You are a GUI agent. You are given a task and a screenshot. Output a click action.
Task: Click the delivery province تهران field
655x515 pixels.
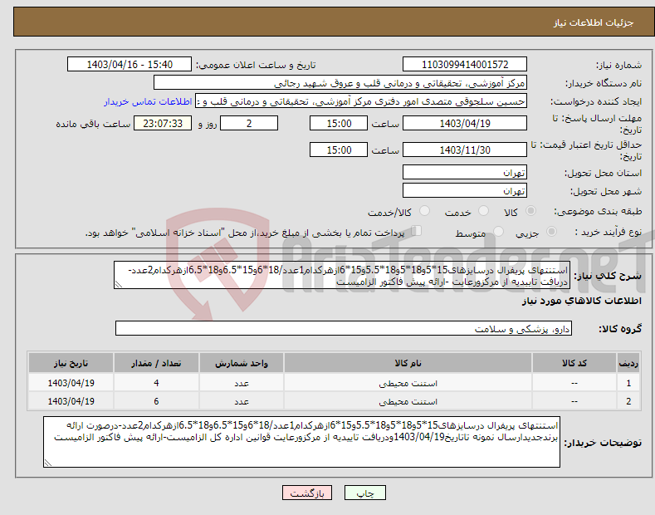pos(465,172)
